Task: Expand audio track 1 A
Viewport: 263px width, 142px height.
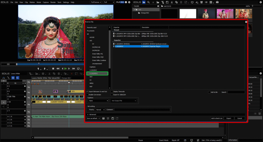Action: coord(8,117)
